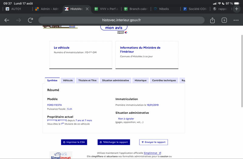This screenshot has height=159, width=243.
Task: Select the Synthèse tab
Action: pyautogui.click(x=52, y=80)
